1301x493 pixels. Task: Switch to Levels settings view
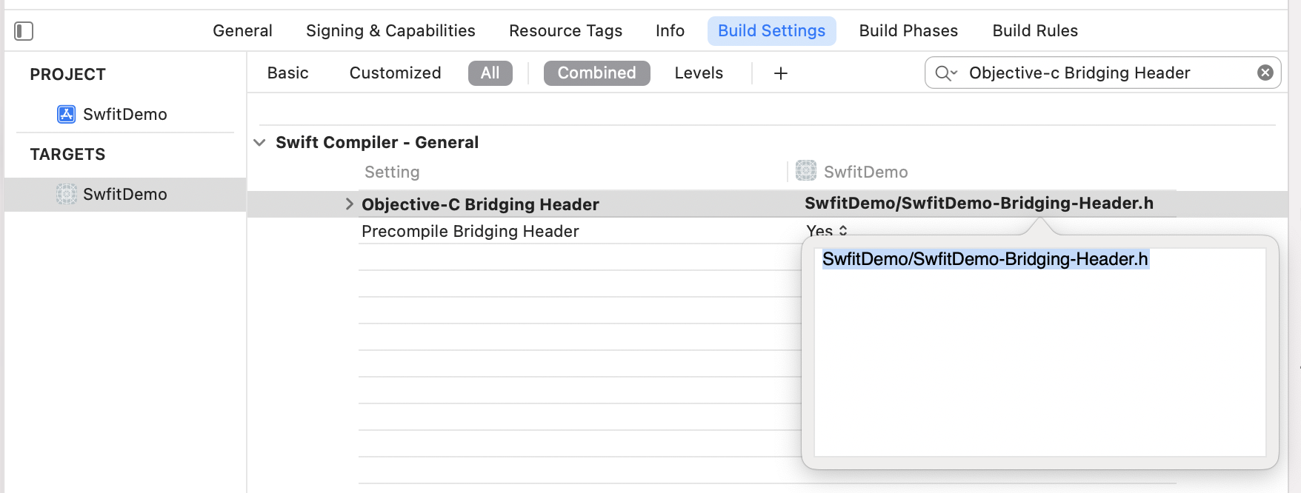coord(699,73)
